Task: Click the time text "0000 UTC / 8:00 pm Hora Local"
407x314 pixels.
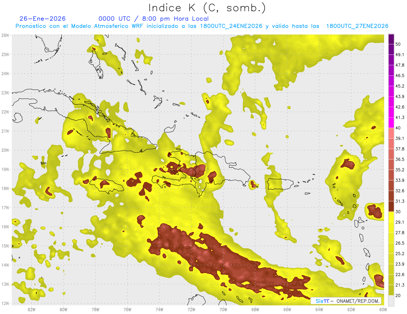Action: [x=154, y=19]
